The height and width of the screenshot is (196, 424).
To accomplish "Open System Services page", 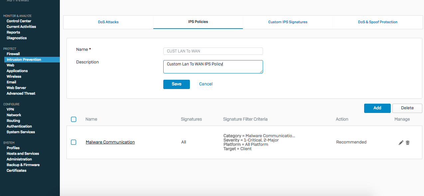I will coord(21,132).
